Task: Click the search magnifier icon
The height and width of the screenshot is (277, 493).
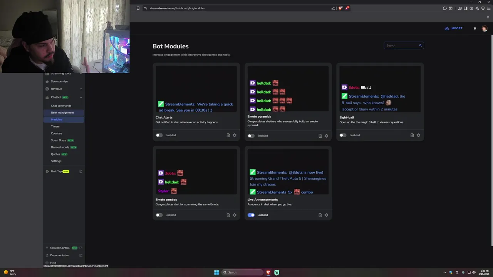Action: (x=420, y=45)
